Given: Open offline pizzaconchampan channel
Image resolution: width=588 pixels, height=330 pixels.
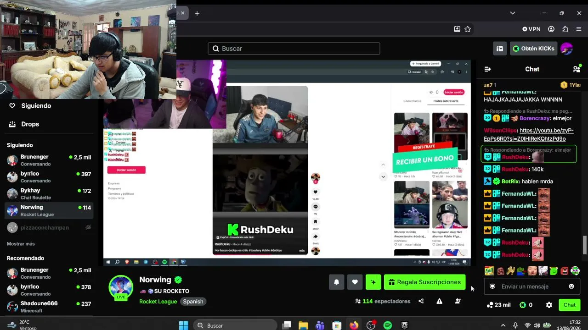Looking at the screenshot, I should point(49,227).
